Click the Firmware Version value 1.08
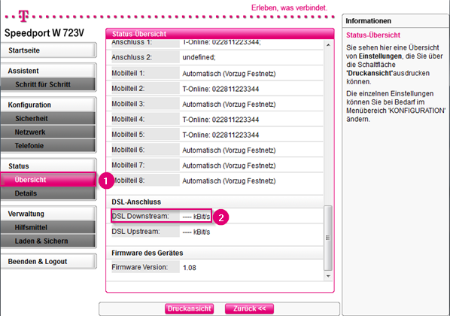 pos(190,268)
